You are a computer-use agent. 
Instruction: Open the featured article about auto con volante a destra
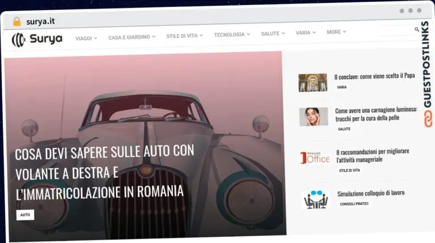(x=105, y=172)
